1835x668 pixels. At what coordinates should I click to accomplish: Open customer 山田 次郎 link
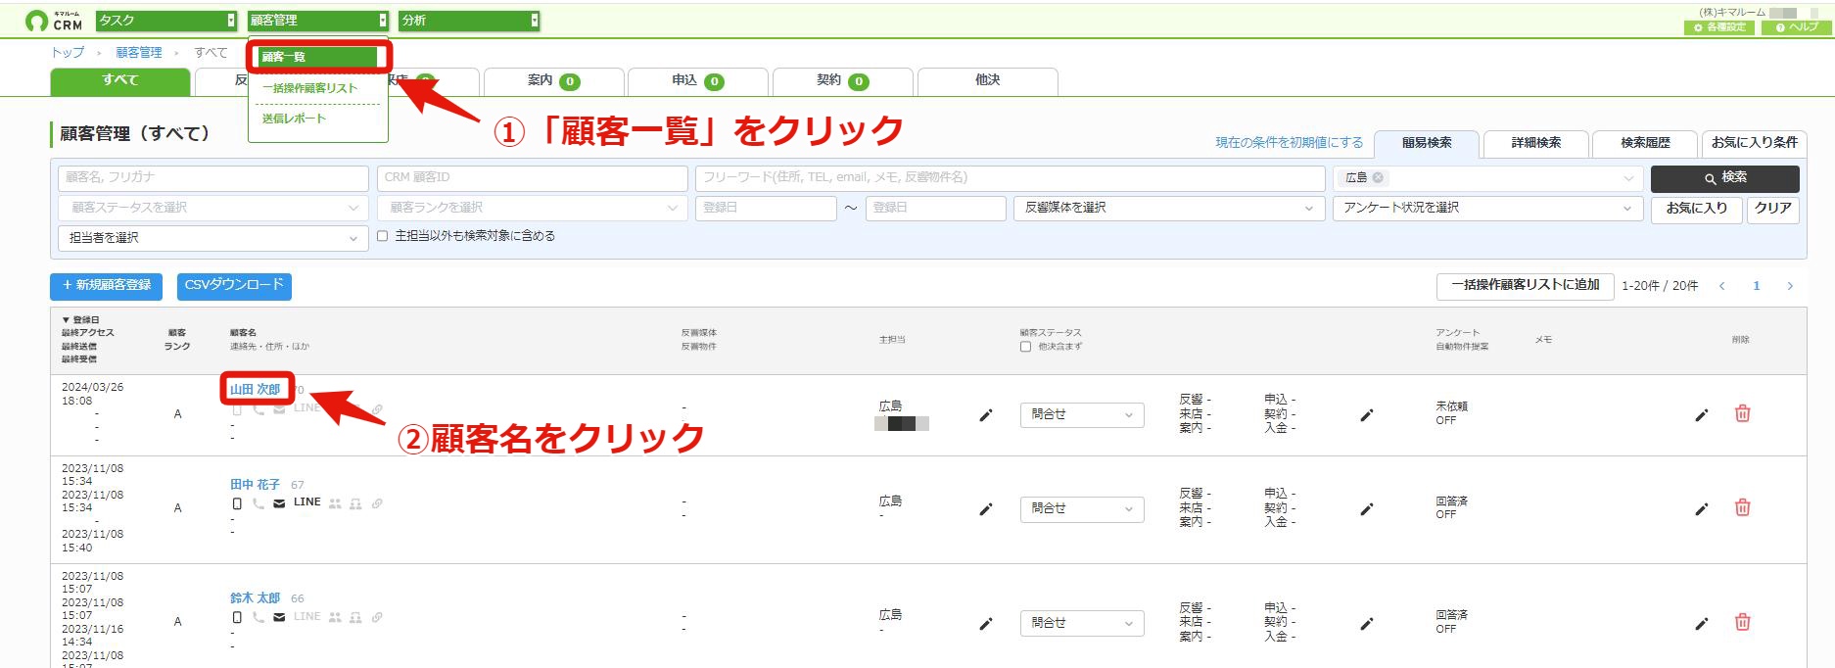(255, 389)
